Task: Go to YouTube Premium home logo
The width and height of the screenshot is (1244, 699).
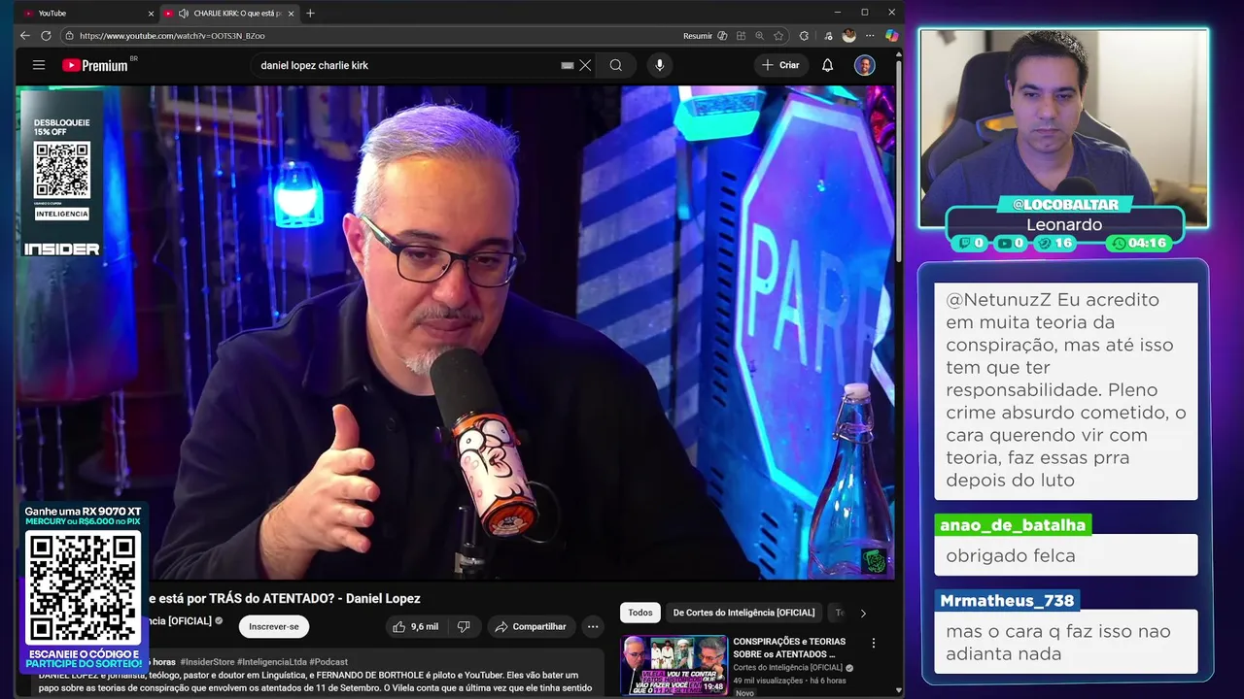Action: coord(95,65)
